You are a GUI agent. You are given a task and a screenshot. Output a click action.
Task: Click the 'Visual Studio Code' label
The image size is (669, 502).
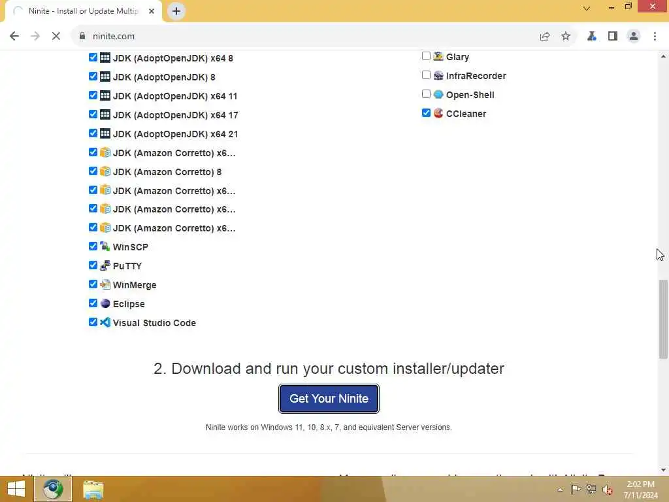[154, 323]
